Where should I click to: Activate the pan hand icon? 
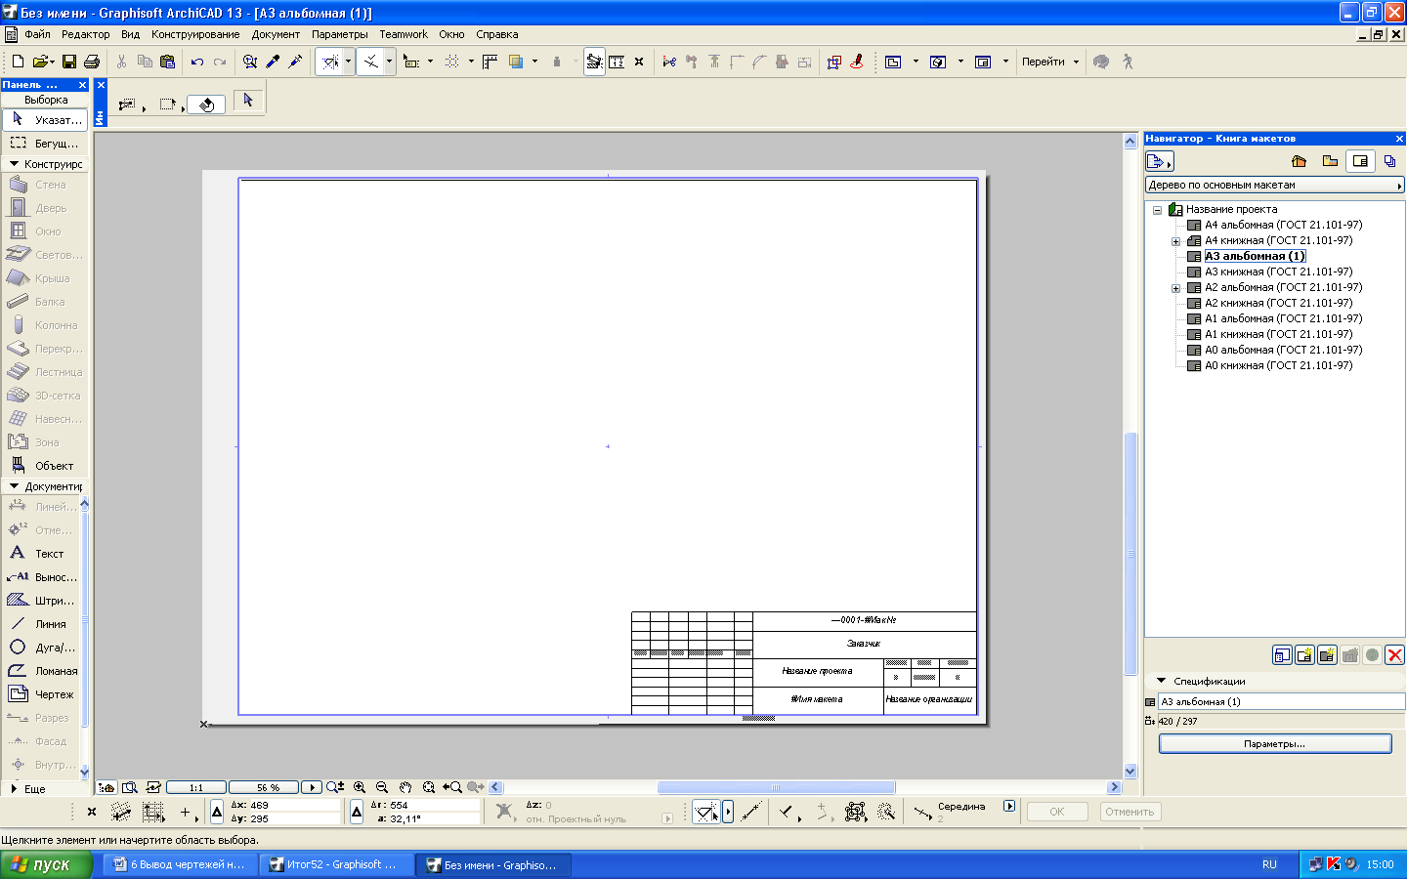(405, 787)
